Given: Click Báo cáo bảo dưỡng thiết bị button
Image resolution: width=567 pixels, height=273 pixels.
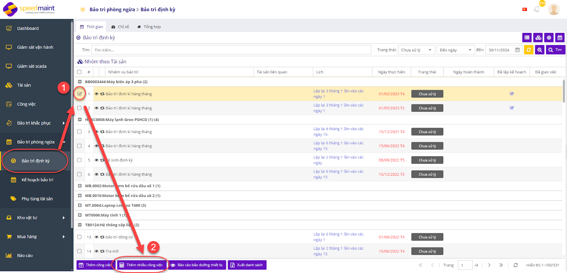Looking at the screenshot, I should [x=197, y=265].
